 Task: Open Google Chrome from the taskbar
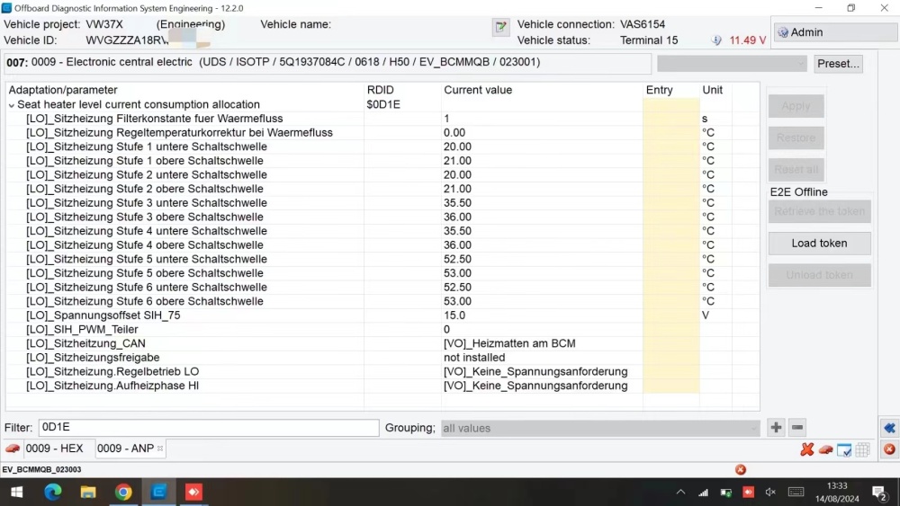click(x=122, y=493)
